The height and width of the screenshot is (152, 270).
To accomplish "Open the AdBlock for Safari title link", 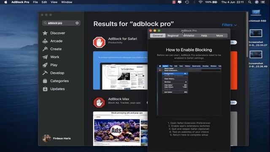I will (123, 39).
